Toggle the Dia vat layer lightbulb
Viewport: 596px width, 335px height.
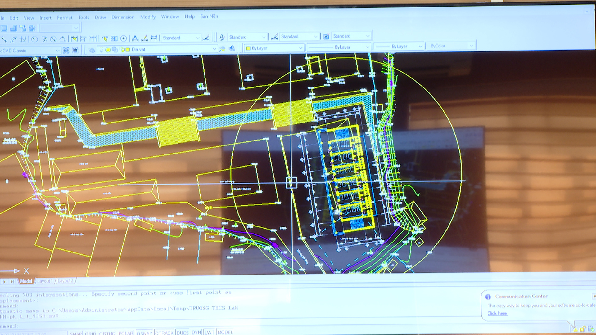point(101,50)
